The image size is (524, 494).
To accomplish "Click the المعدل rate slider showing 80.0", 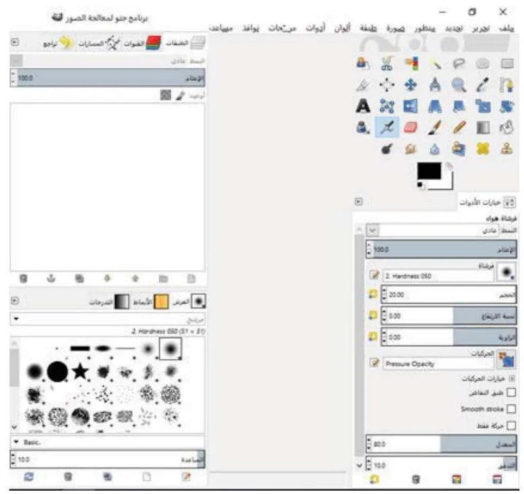I will (x=442, y=444).
